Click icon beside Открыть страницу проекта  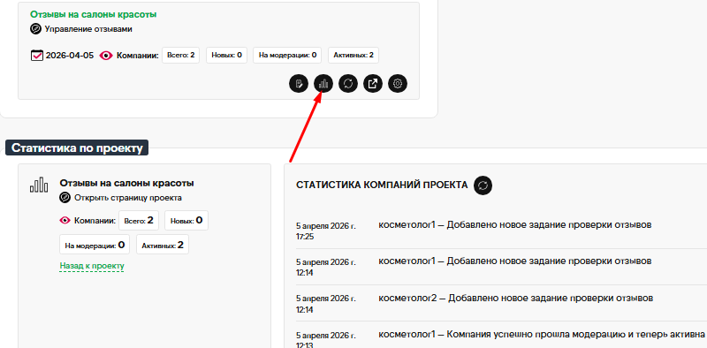point(65,198)
